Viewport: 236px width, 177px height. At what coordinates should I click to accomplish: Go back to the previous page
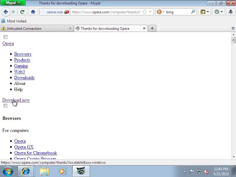pyautogui.click(x=6, y=12)
